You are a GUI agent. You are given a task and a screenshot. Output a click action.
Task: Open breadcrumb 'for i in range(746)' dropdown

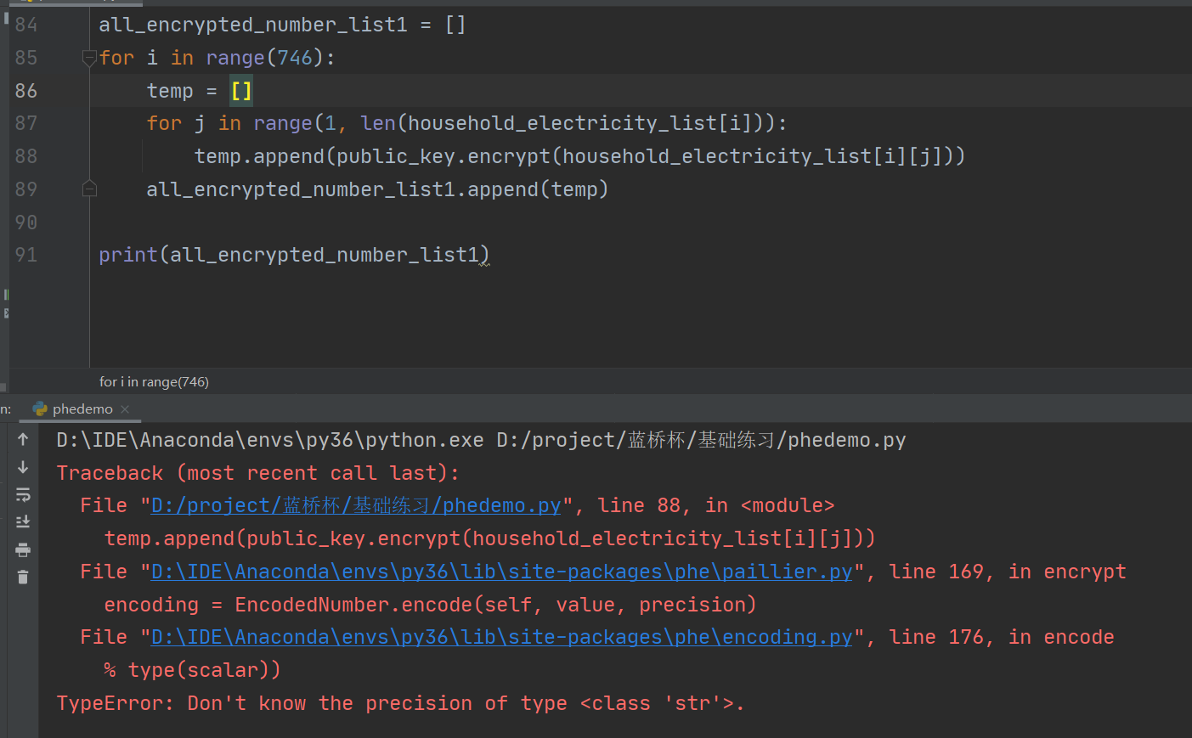(154, 381)
